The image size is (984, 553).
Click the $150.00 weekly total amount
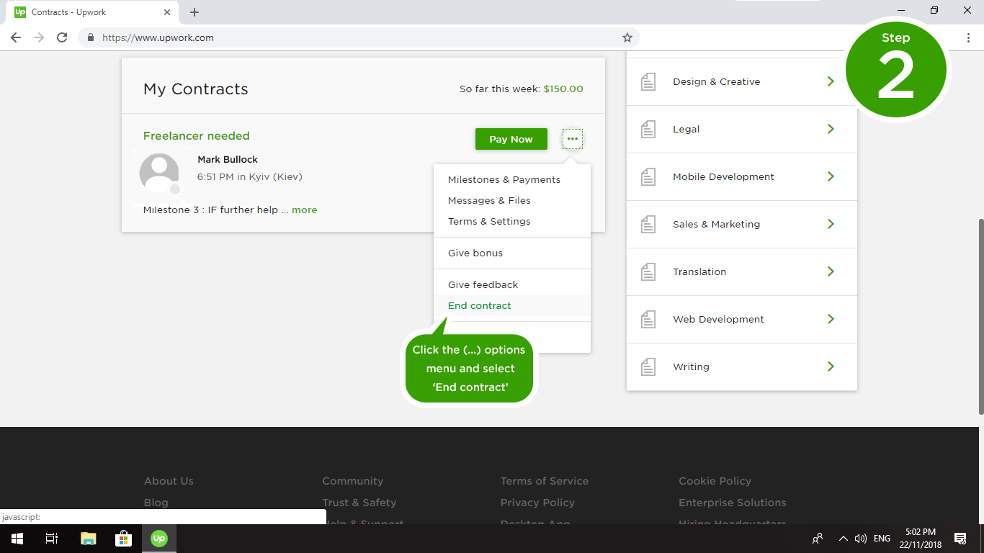click(563, 89)
